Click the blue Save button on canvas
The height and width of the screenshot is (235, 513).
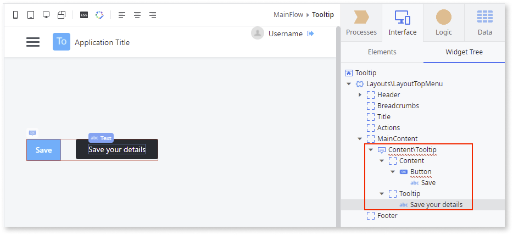point(44,150)
